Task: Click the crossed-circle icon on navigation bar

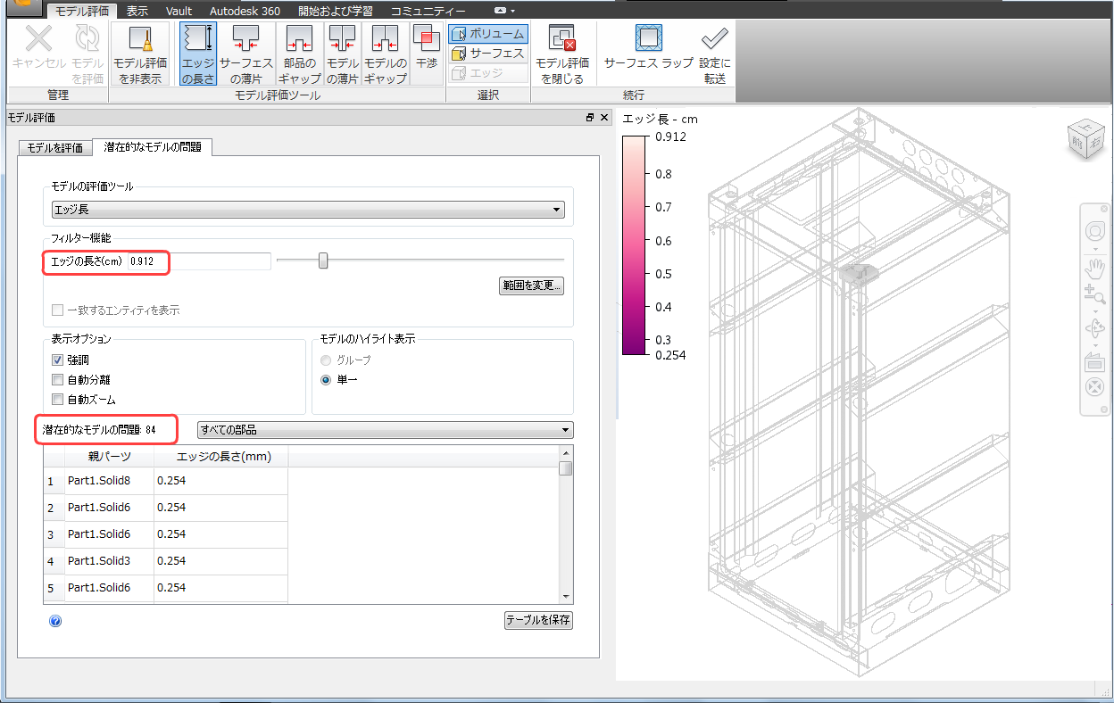Action: (x=1094, y=387)
